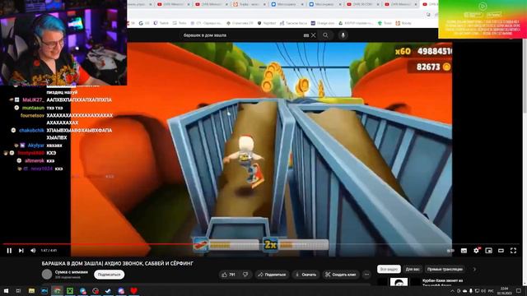Select the Прямые трансляции chip
This screenshot has width=527, height=296.
pos(445,269)
